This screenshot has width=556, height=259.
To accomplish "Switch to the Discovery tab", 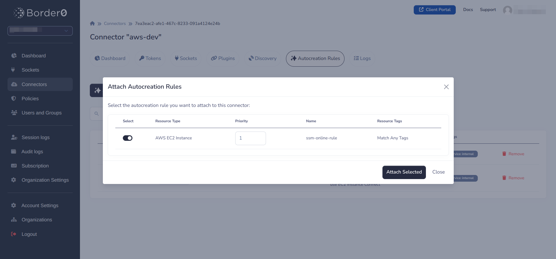I will tap(262, 59).
